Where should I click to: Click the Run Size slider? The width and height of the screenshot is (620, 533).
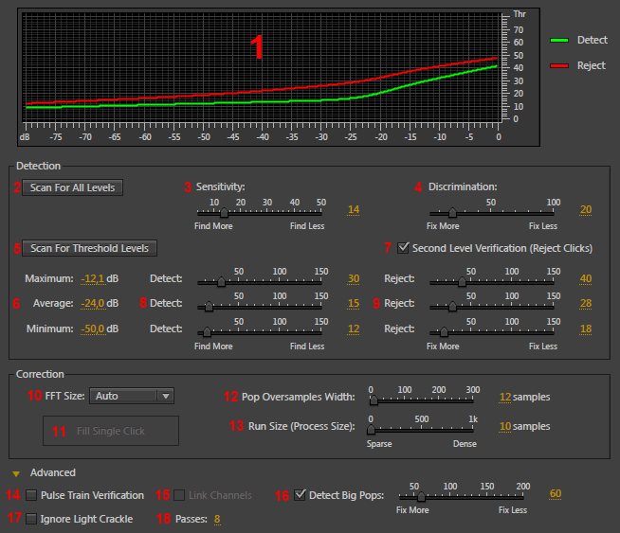click(423, 430)
